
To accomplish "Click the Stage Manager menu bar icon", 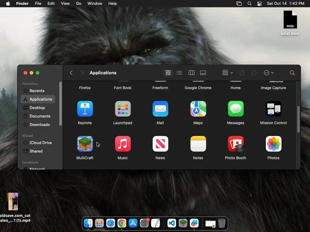I will coord(239,4).
